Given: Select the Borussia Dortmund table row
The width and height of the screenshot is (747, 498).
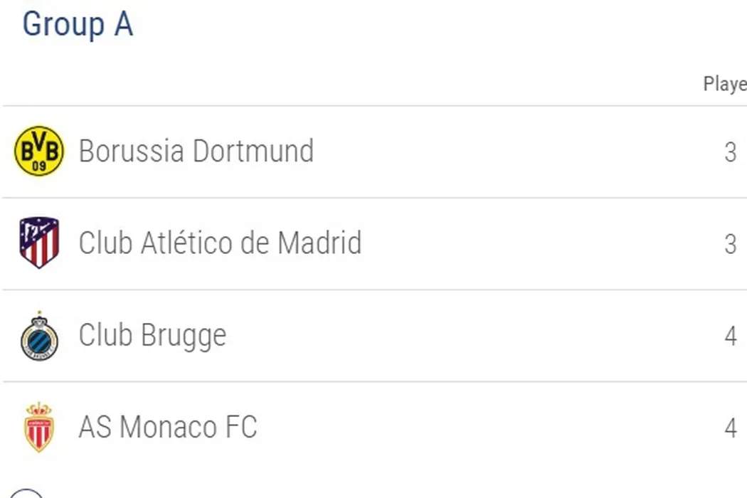Looking at the screenshot, I should 498,152.
